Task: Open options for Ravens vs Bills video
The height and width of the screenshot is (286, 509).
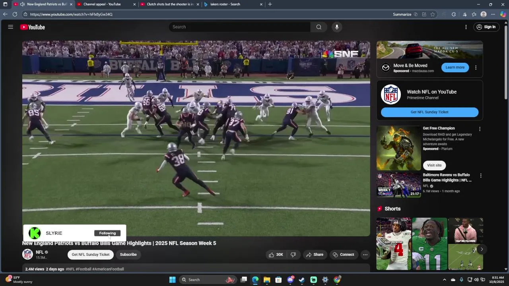Action: click(480, 176)
